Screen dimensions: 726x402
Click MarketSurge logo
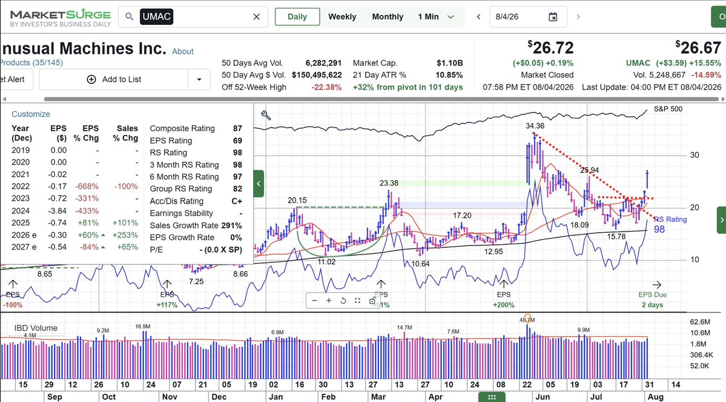61,17
